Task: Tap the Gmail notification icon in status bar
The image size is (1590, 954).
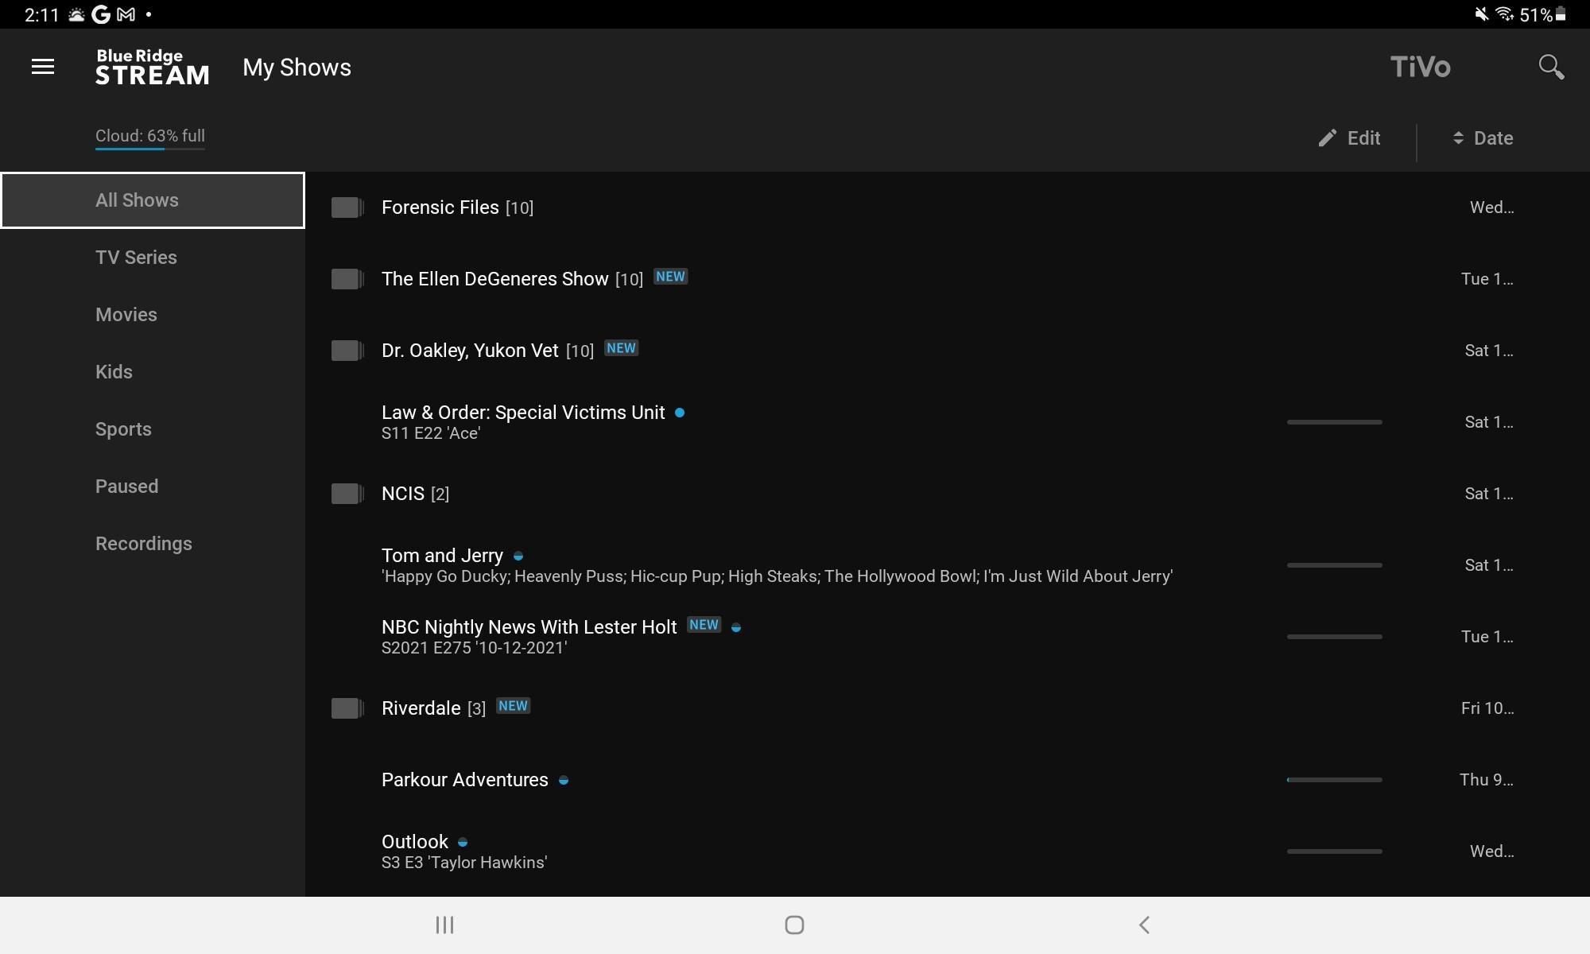Action: coord(126,14)
